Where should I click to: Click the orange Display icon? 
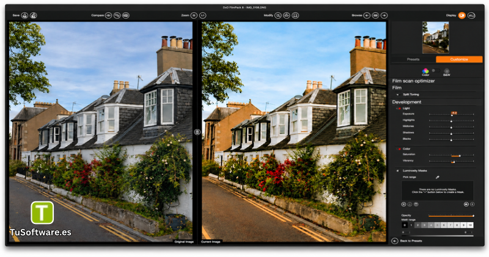pyautogui.click(x=462, y=15)
